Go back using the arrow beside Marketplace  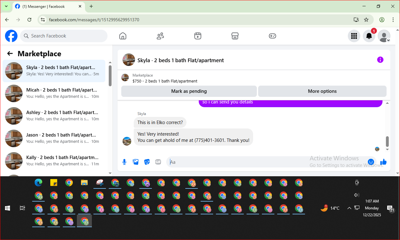click(x=10, y=54)
